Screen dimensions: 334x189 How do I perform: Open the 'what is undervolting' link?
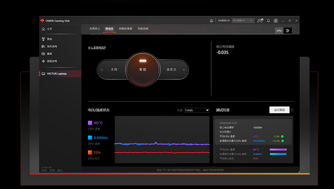(97, 48)
